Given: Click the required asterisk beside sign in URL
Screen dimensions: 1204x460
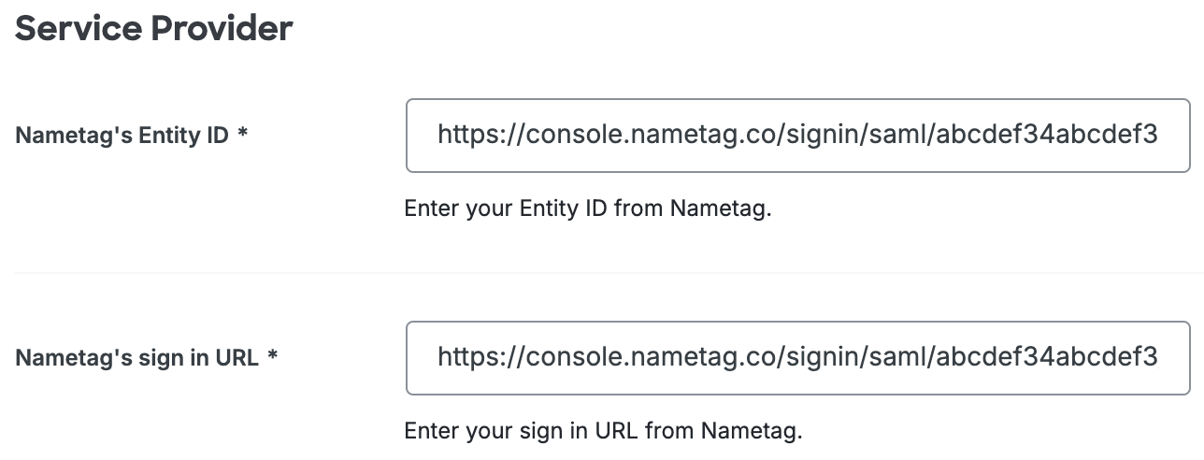Looking at the screenshot, I should pos(273,356).
